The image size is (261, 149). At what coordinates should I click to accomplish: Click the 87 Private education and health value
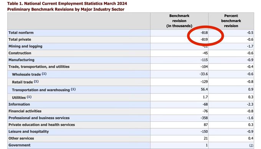tap(206, 125)
